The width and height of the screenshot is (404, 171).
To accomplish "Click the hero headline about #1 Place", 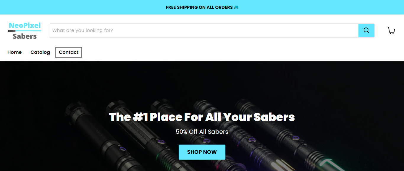I will (x=202, y=117).
